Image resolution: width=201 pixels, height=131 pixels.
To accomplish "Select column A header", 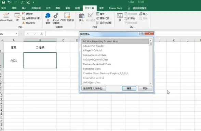I will tap(14, 40).
